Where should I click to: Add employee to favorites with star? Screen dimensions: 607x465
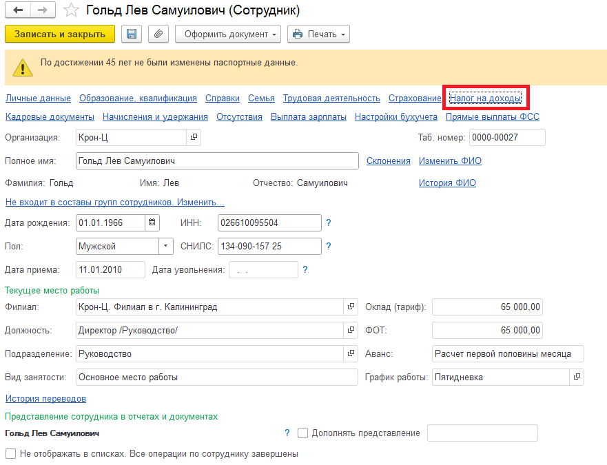click(x=70, y=10)
